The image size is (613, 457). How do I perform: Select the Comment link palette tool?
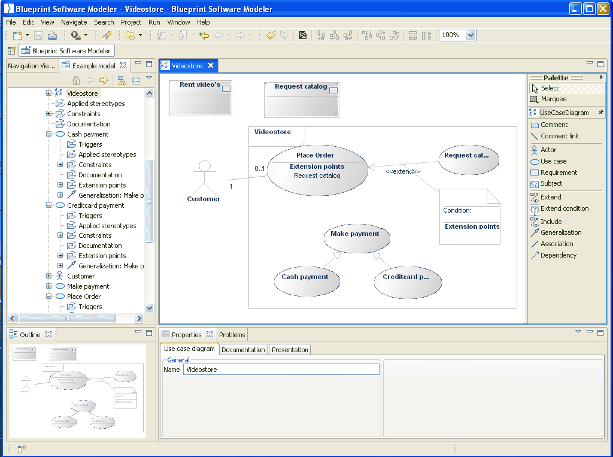tap(559, 136)
